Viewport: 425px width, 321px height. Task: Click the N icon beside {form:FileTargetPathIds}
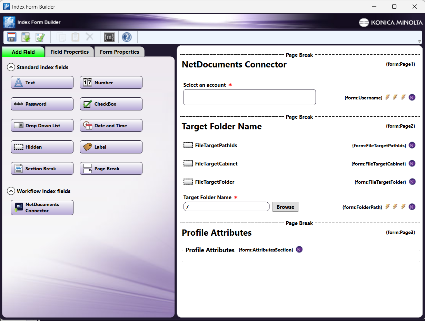412,145
